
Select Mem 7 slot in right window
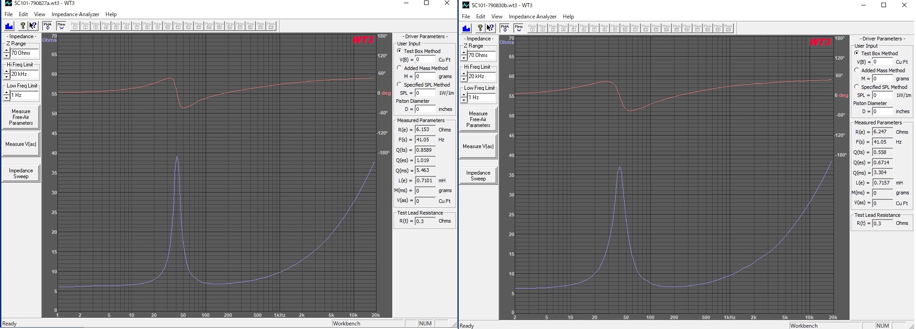tap(594, 28)
